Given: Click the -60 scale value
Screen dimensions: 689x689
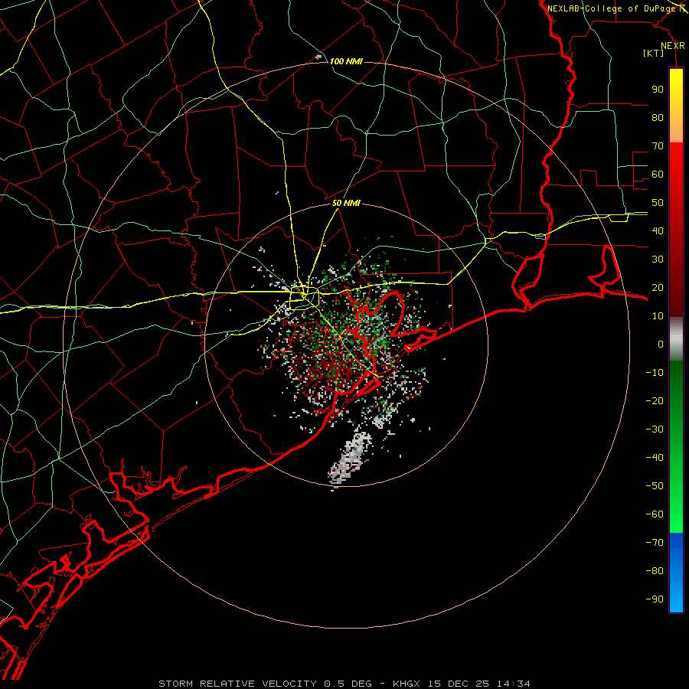Looking at the screenshot, I should coord(655,514).
